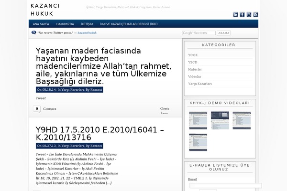
Task: Focus the Google Özel Arama search field
Action: pyautogui.click(x=199, y=33)
